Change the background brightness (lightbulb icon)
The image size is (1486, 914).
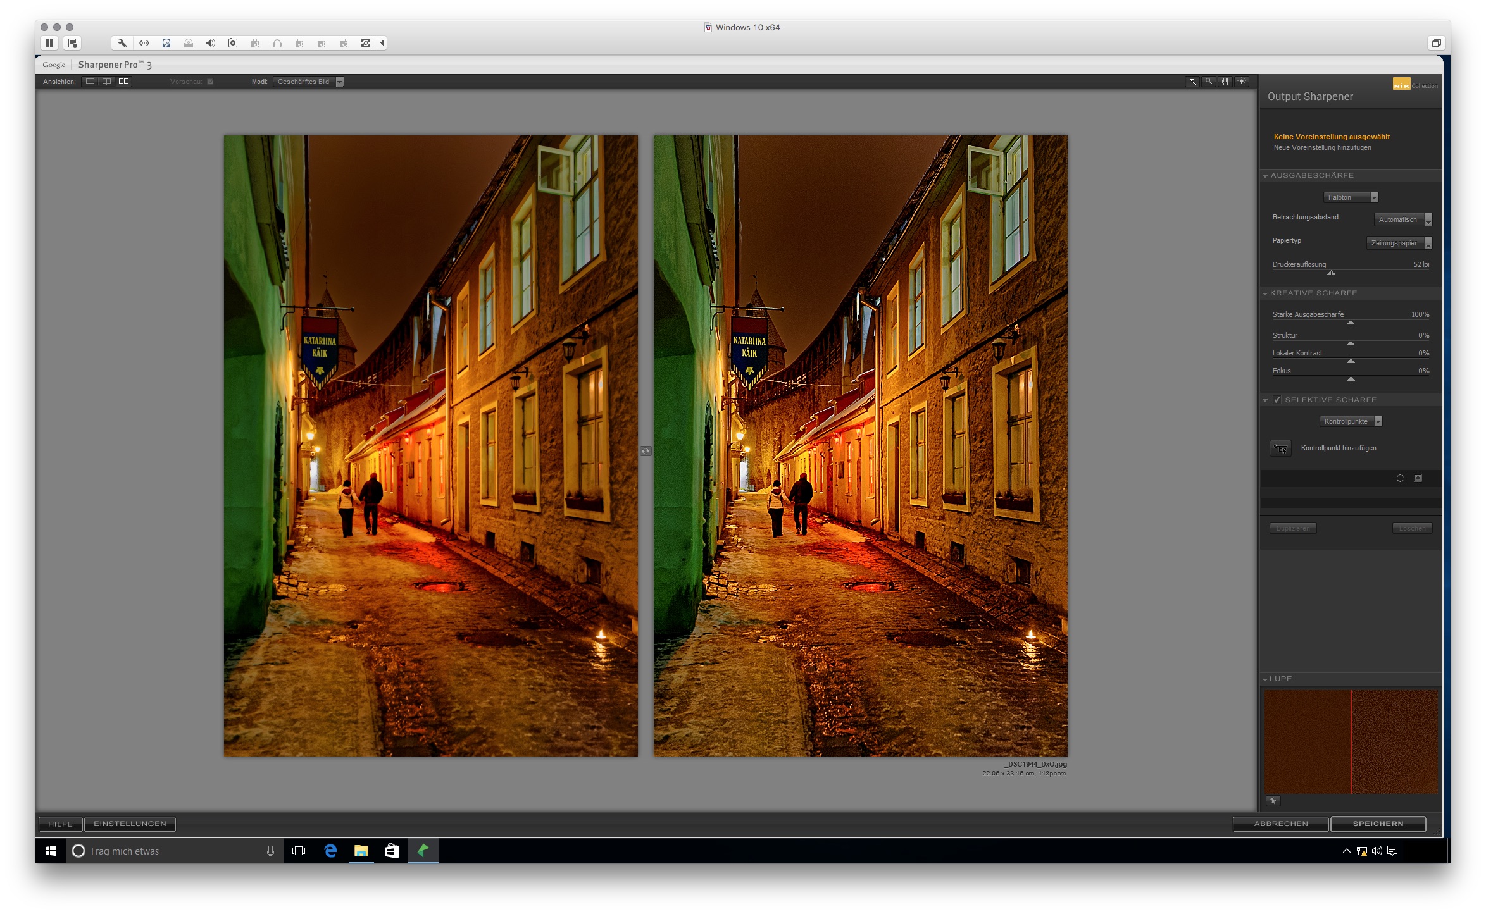(x=1242, y=82)
